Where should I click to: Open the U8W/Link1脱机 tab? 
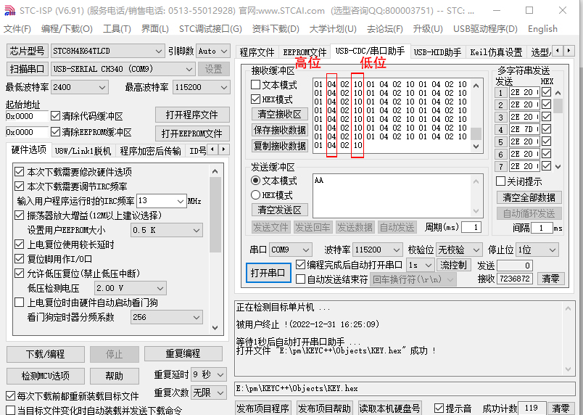click(83, 151)
